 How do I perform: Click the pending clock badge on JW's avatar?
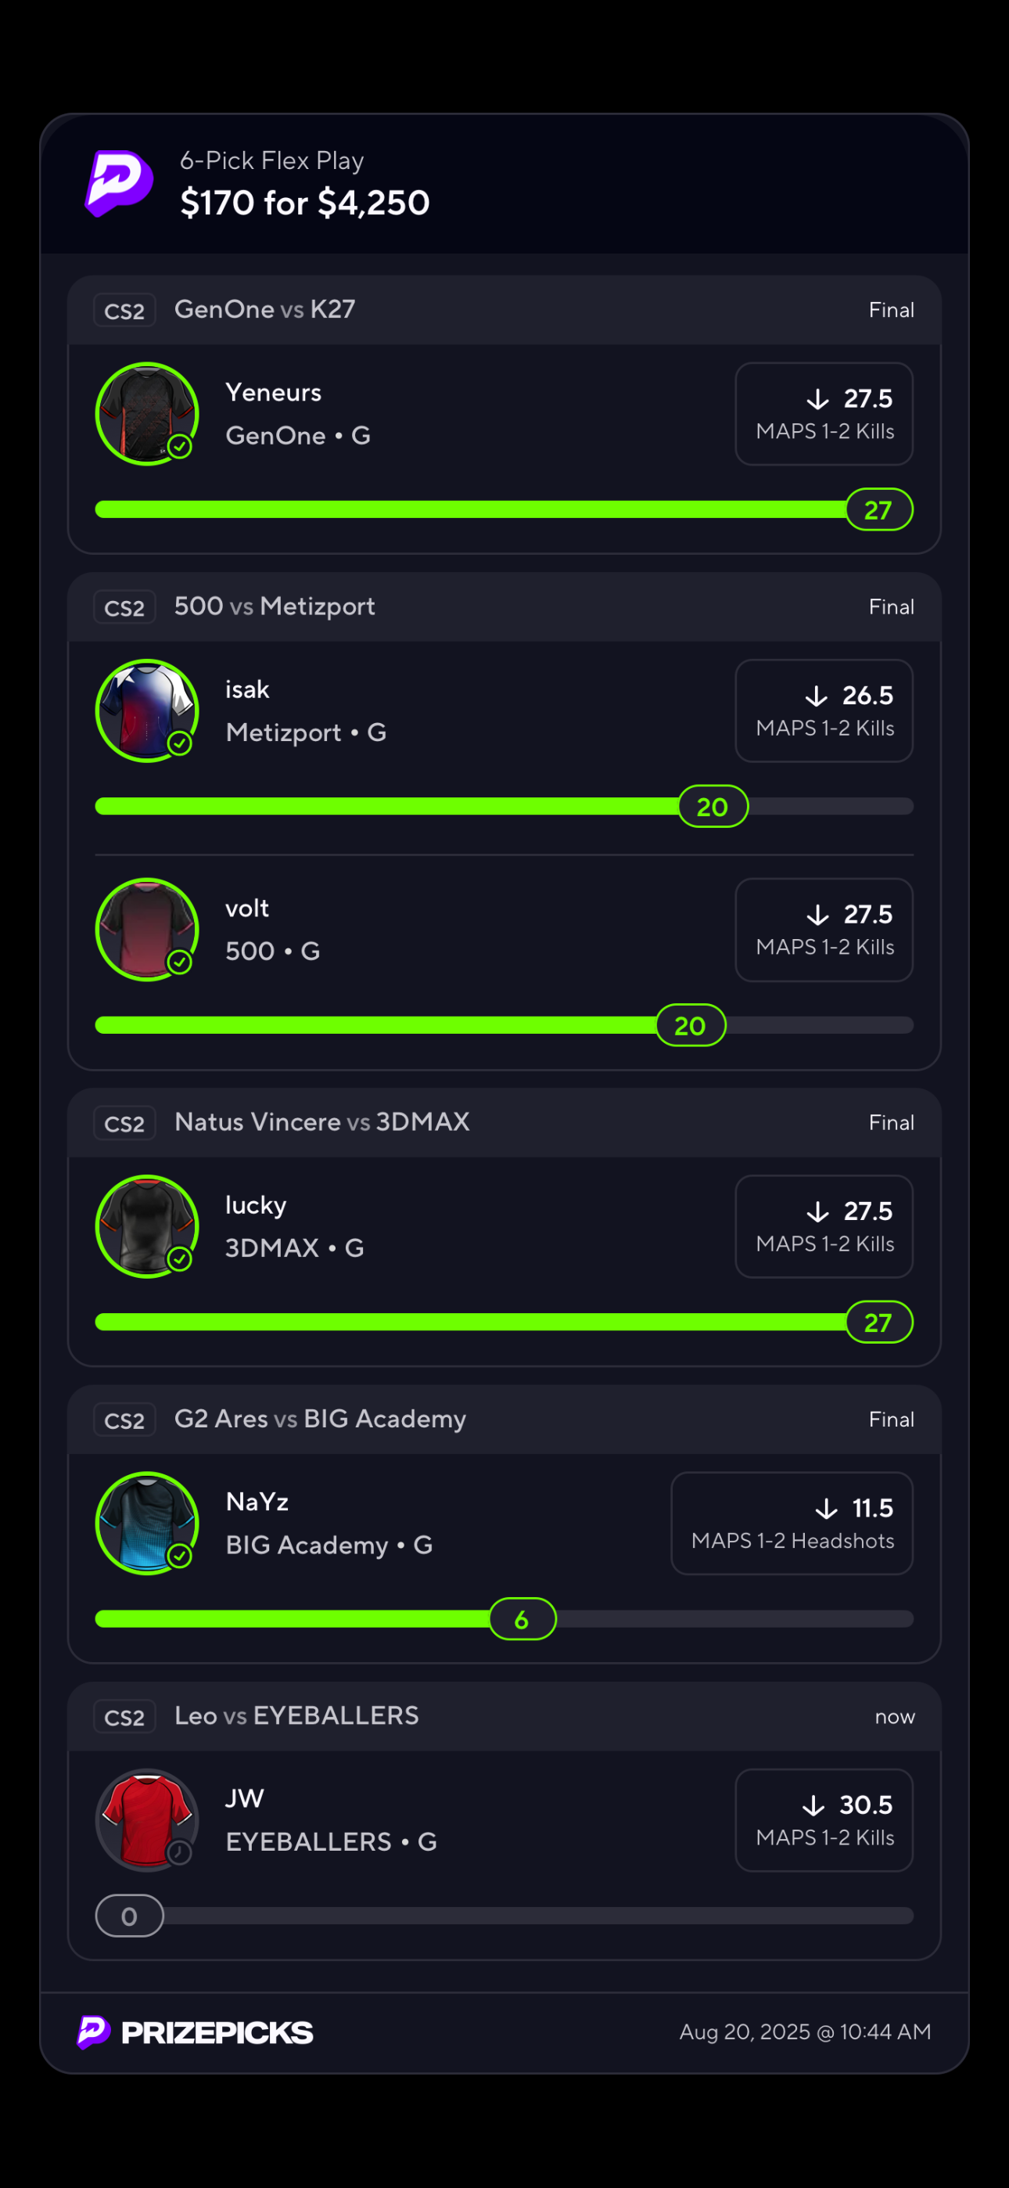pyautogui.click(x=179, y=1852)
